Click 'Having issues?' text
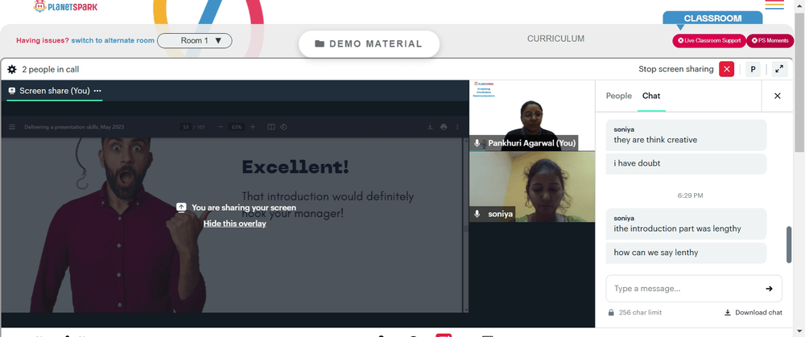Image resolution: width=805 pixels, height=337 pixels. (x=42, y=40)
